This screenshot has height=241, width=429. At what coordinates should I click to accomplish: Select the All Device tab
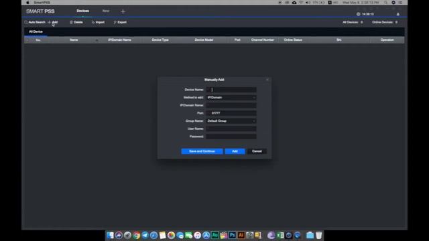pos(36,31)
